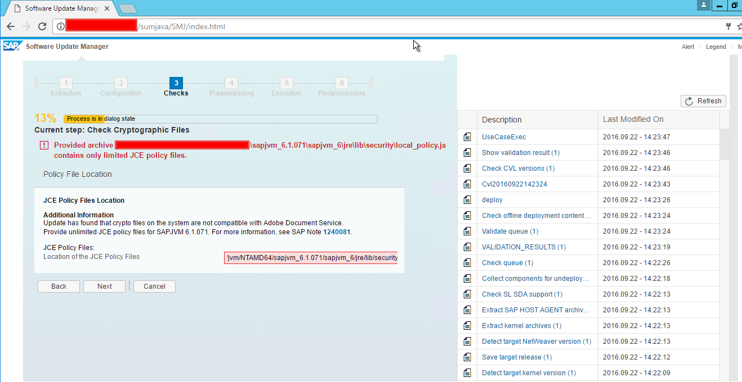Open log icon for Detect target kernel version
This screenshot has width=742, height=382.
coord(467,373)
